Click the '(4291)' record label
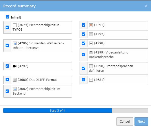The width and height of the screenshot is (151, 128). pyautogui.click(x=99, y=25)
